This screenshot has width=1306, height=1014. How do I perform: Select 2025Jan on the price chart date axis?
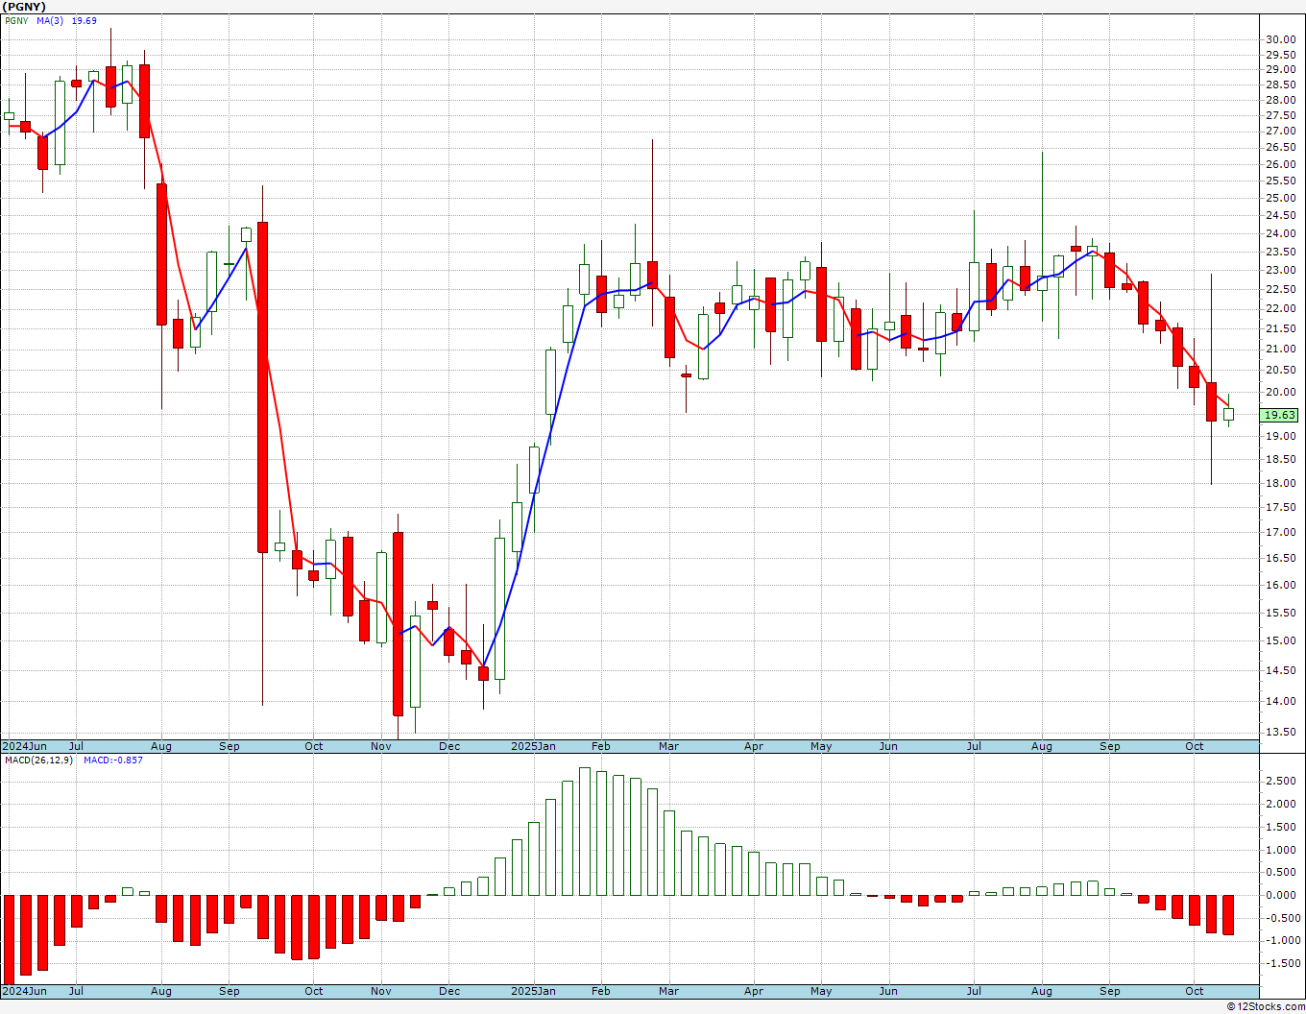click(533, 746)
